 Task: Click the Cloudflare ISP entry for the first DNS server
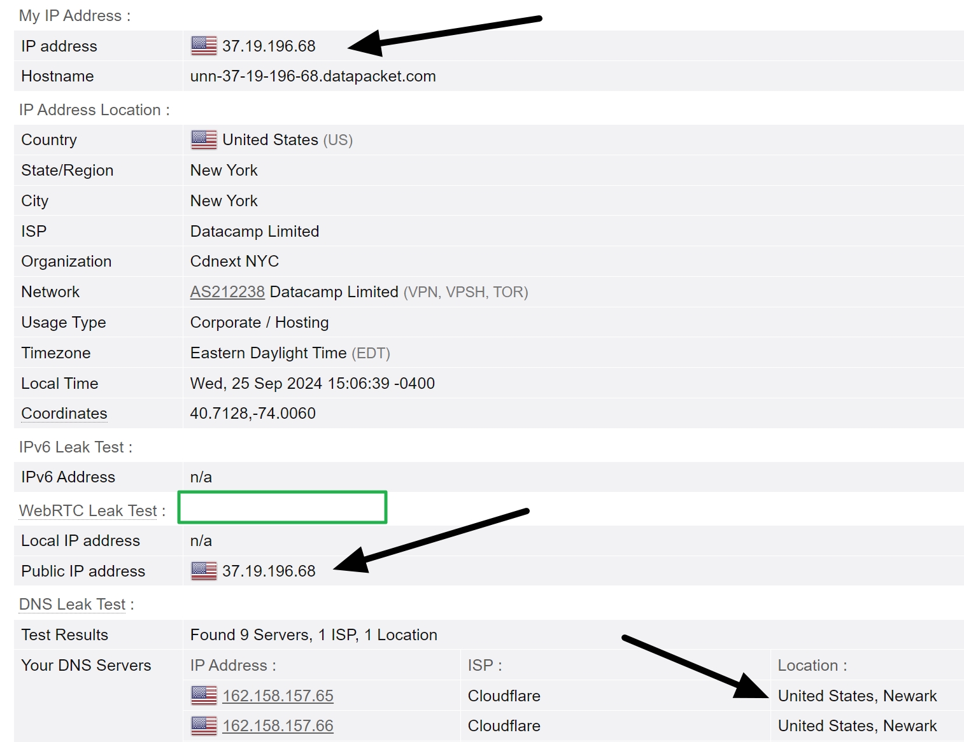504,696
